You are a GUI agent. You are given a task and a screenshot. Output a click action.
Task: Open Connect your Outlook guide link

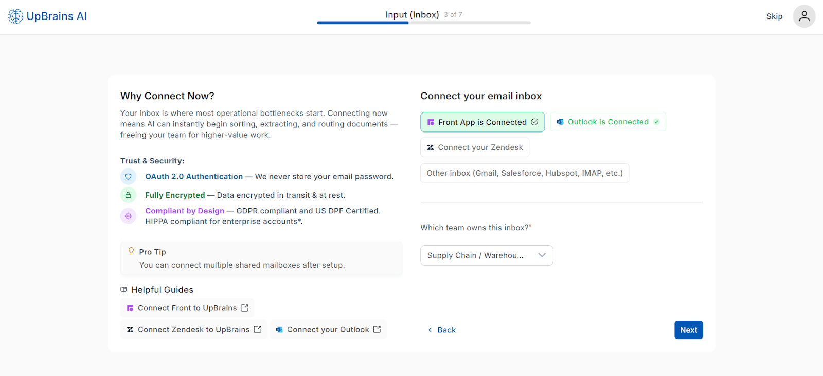coord(328,329)
